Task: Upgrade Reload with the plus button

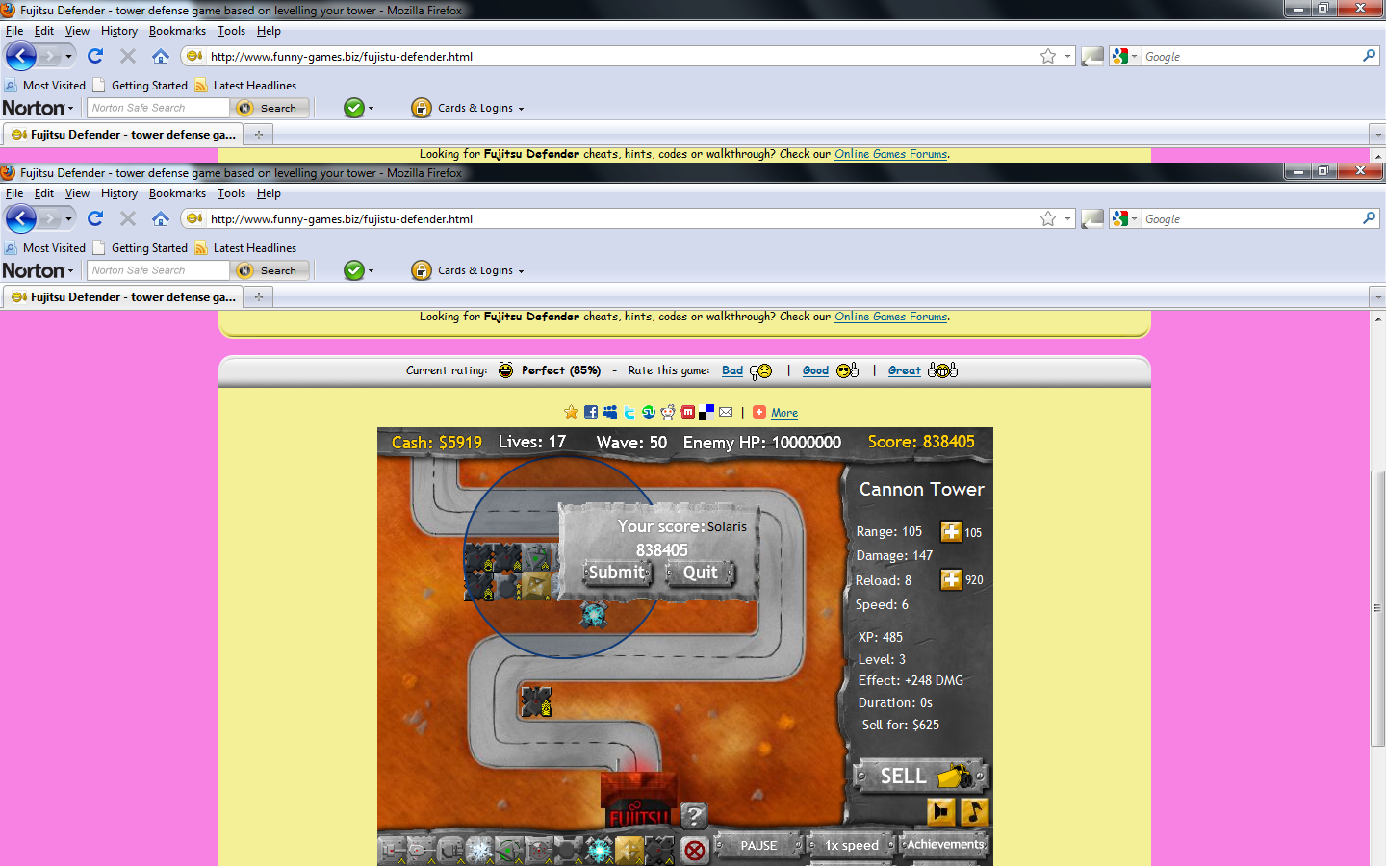Action: [951, 580]
